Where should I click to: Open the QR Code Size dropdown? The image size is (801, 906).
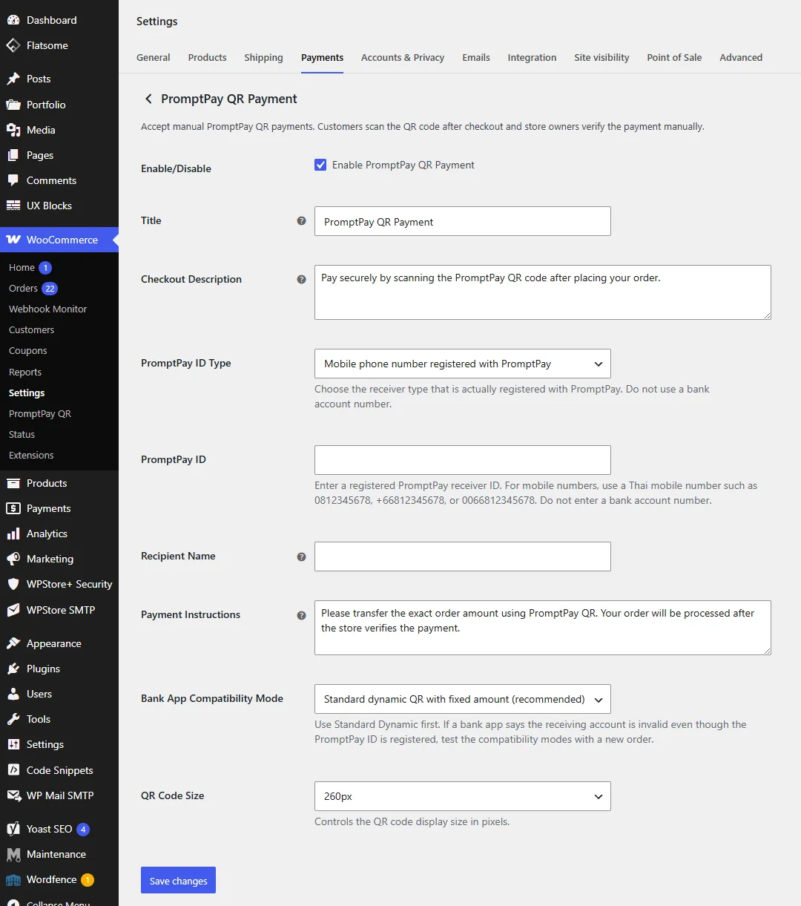coord(463,796)
